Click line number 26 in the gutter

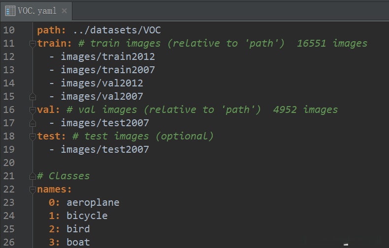(9, 242)
